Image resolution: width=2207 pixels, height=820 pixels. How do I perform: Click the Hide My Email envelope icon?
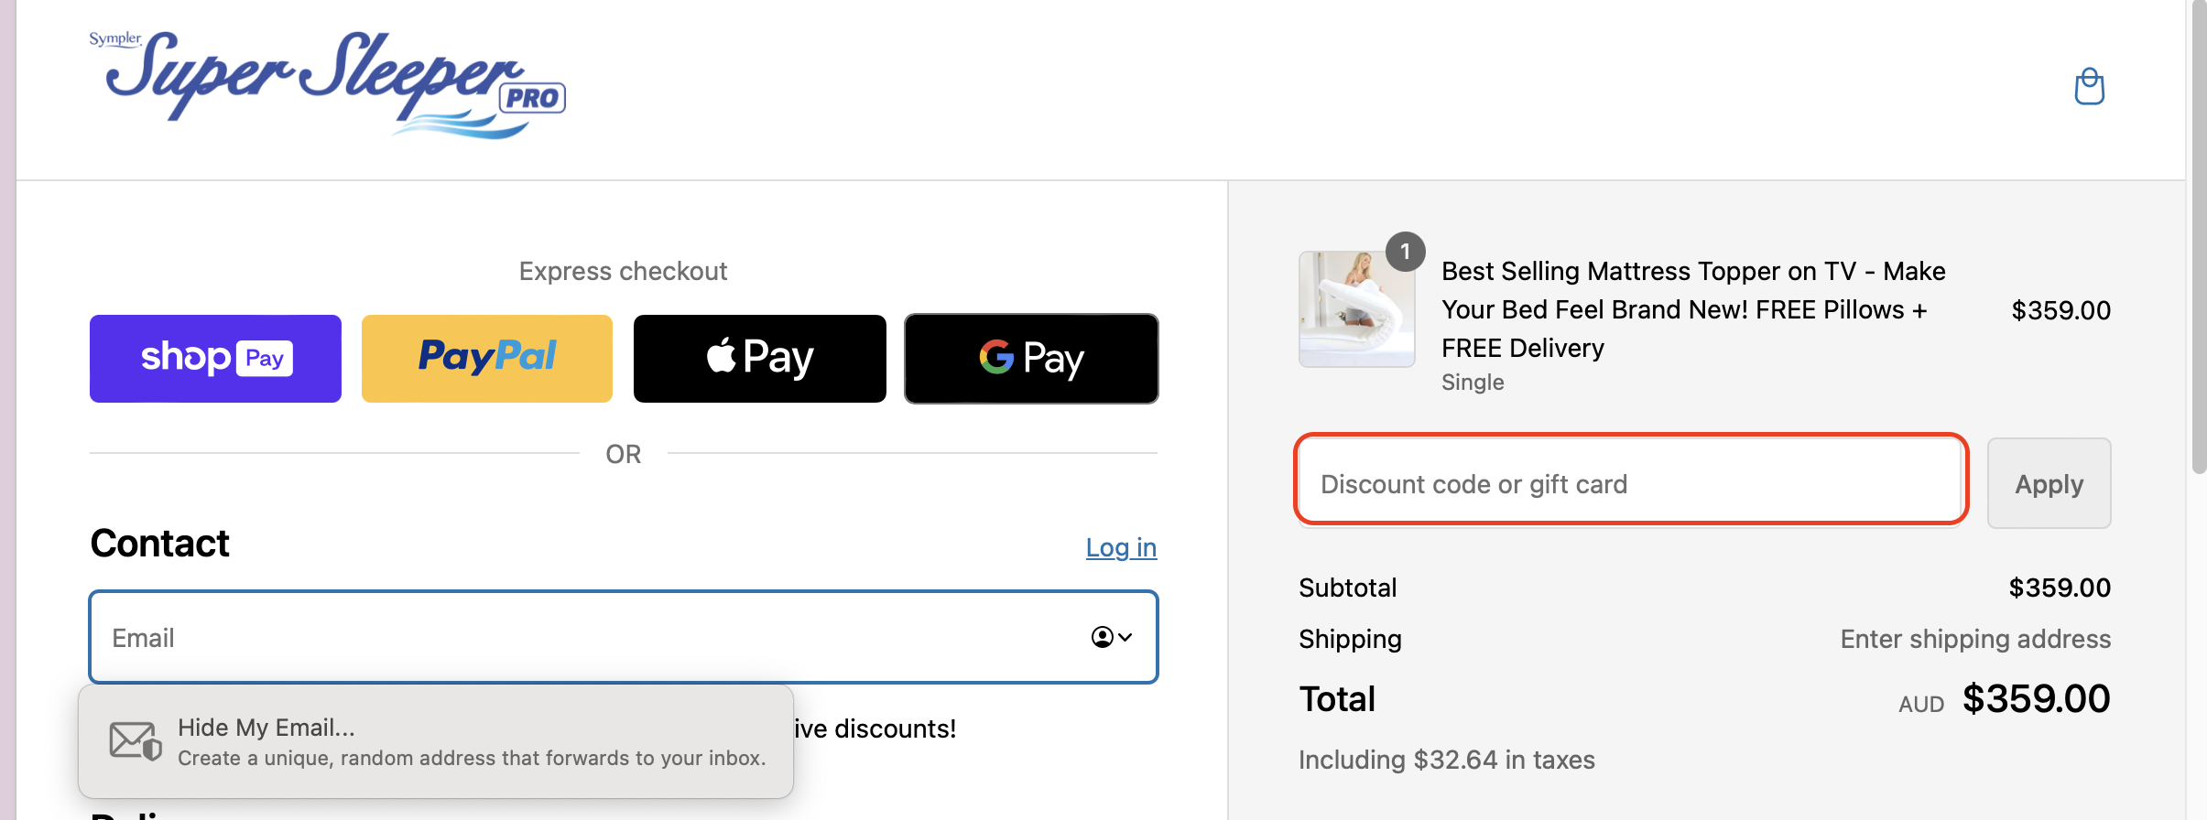(x=134, y=741)
